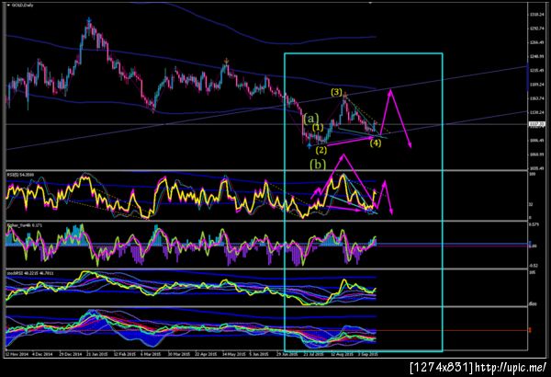
Task: Click the blue arrow marker at January 2015 top
Action: point(89,19)
